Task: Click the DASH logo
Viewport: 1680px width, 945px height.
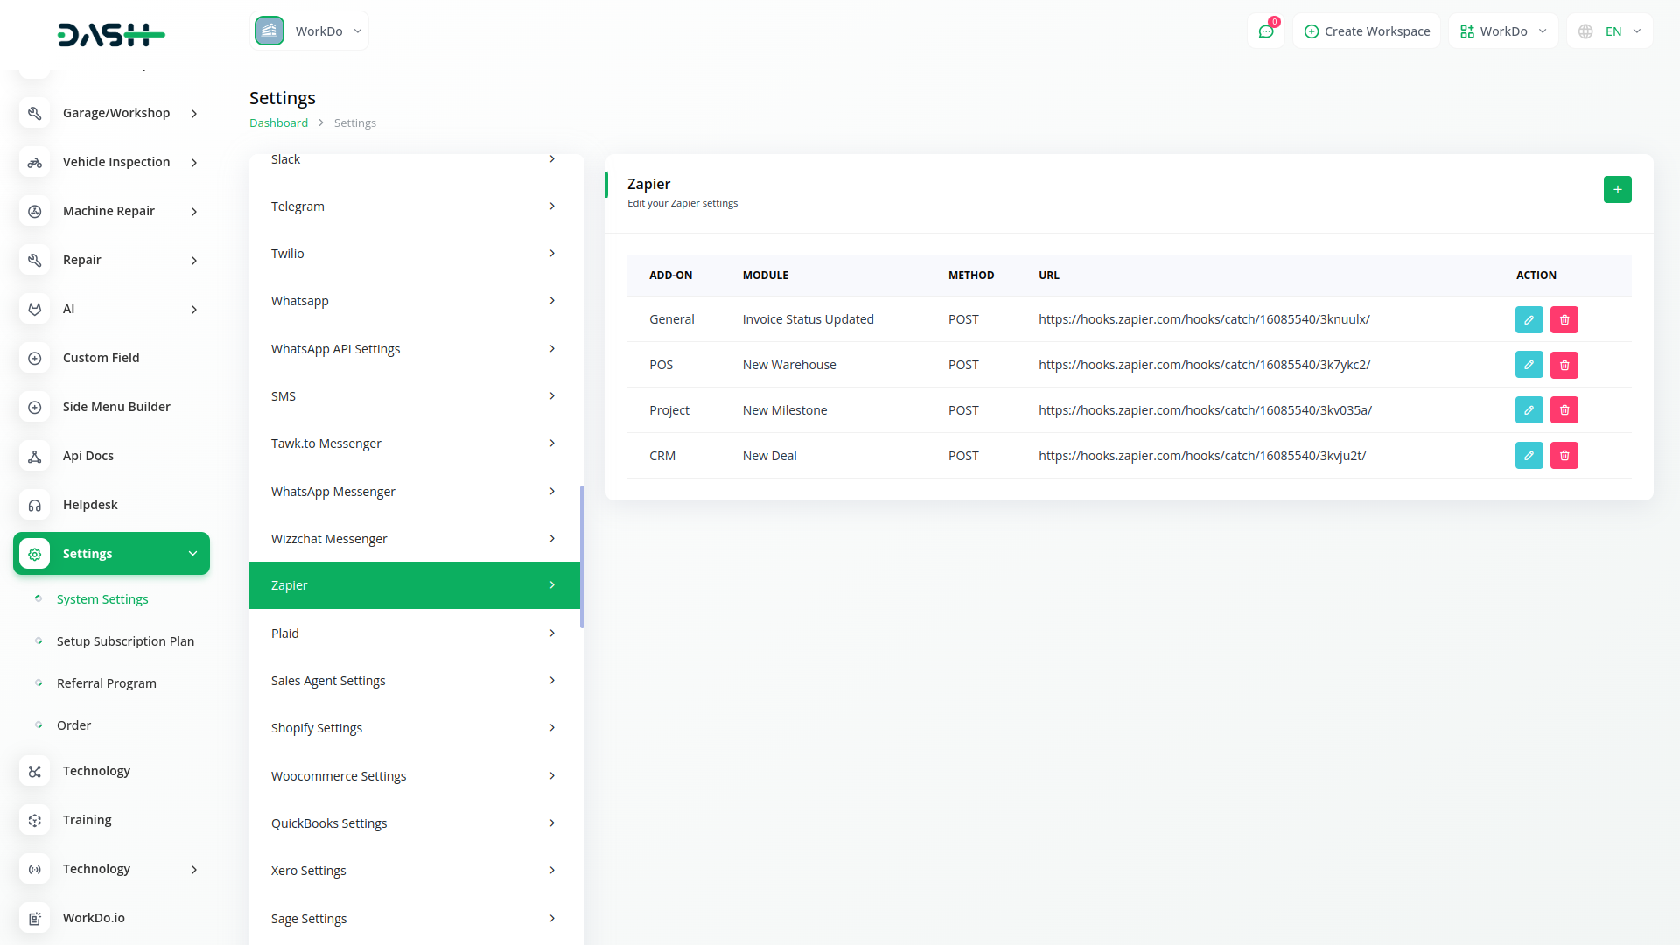Action: [x=111, y=35]
